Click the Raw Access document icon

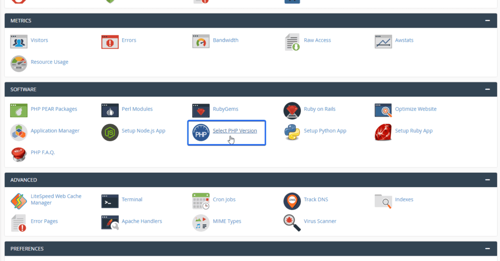click(x=292, y=42)
